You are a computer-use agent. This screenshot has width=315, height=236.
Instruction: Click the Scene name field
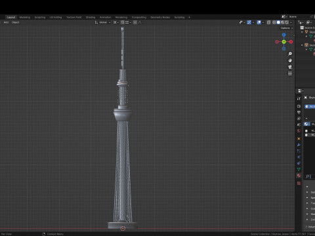pyautogui.click(x=299, y=17)
